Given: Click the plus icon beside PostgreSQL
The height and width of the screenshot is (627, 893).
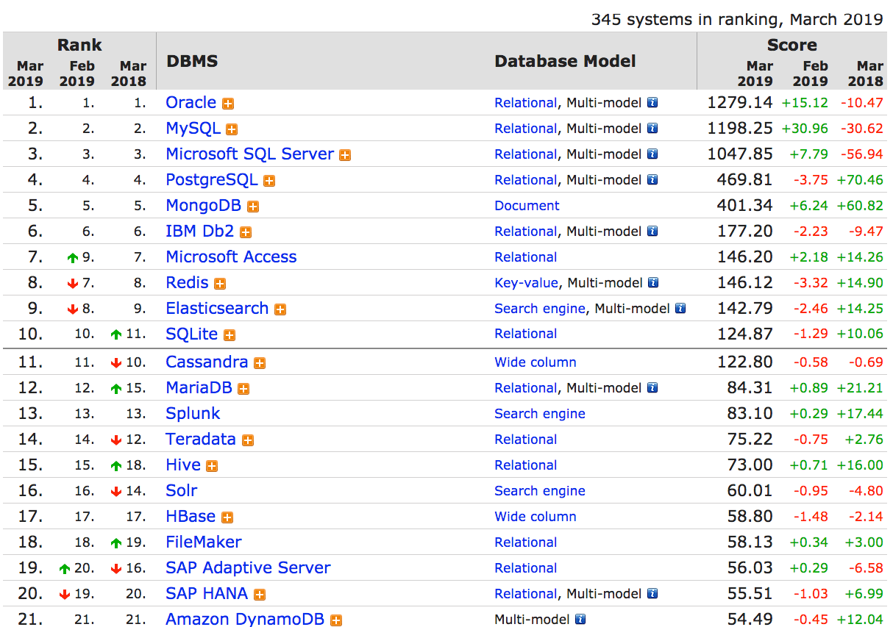Looking at the screenshot, I should [269, 182].
